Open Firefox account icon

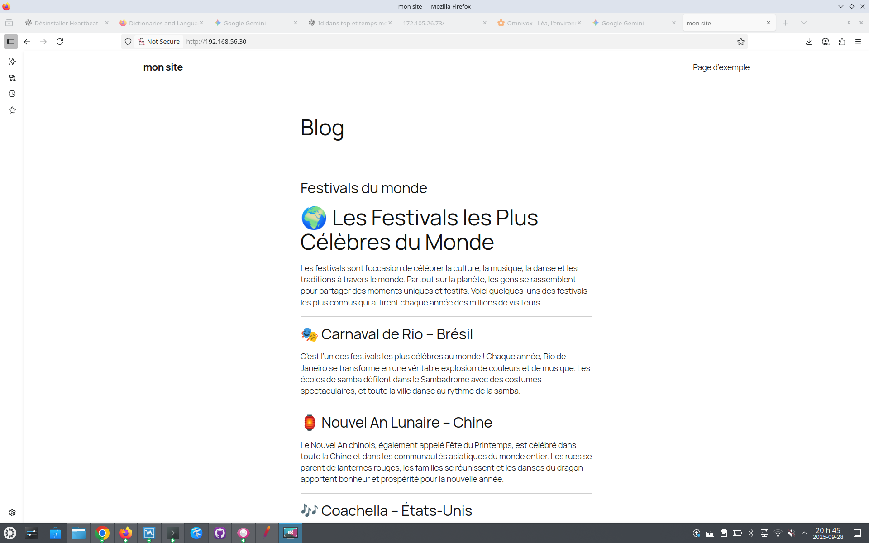pyautogui.click(x=826, y=42)
